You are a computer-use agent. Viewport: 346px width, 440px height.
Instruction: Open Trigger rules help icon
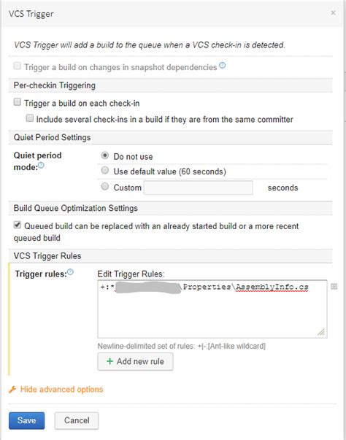70,271
